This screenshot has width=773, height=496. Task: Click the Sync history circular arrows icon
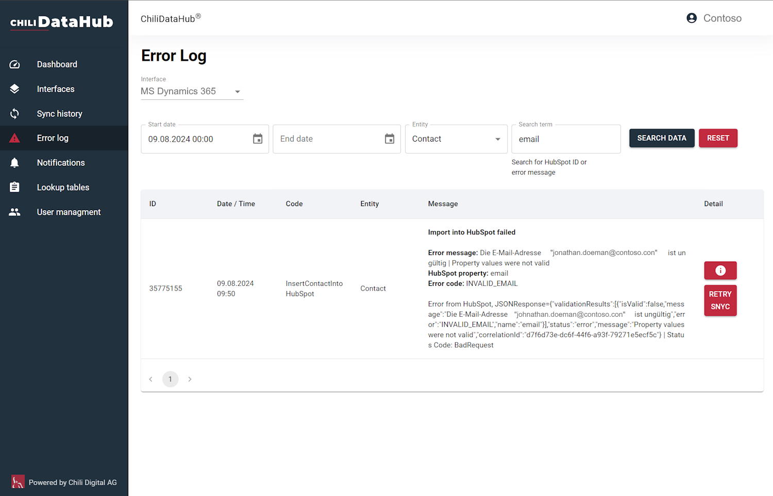(14, 114)
